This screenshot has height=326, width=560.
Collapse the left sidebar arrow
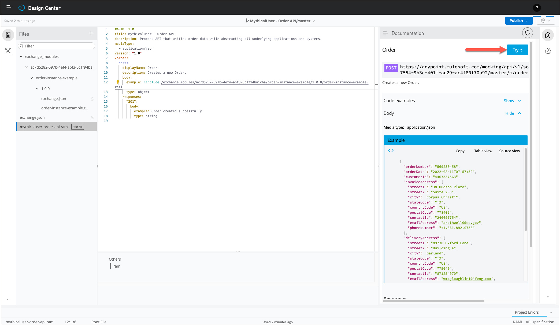[x=8, y=299]
